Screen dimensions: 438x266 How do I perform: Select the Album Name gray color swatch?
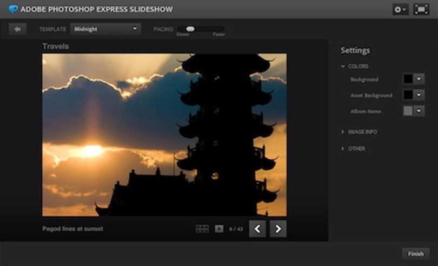408,111
